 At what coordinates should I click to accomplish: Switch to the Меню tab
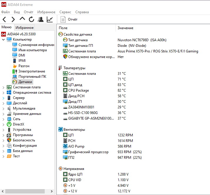6,27
